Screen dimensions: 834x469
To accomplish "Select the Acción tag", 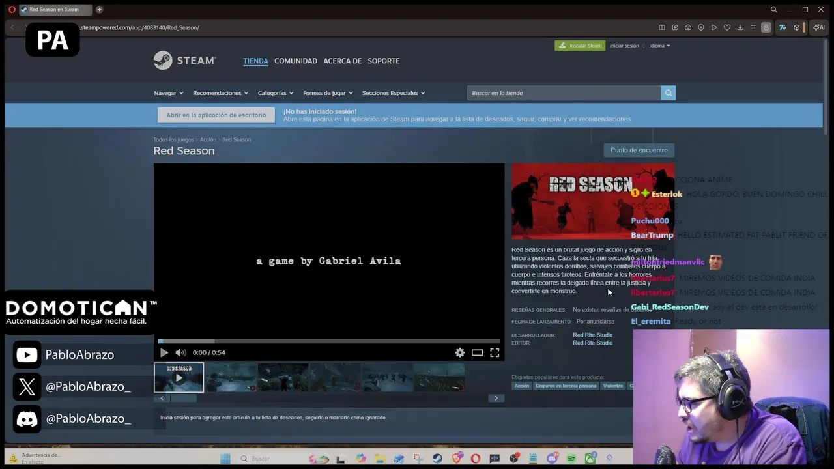I will click(x=522, y=386).
